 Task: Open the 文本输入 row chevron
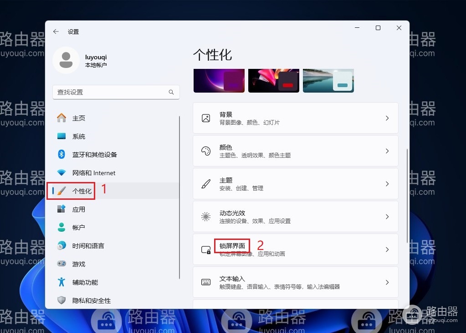tap(387, 282)
